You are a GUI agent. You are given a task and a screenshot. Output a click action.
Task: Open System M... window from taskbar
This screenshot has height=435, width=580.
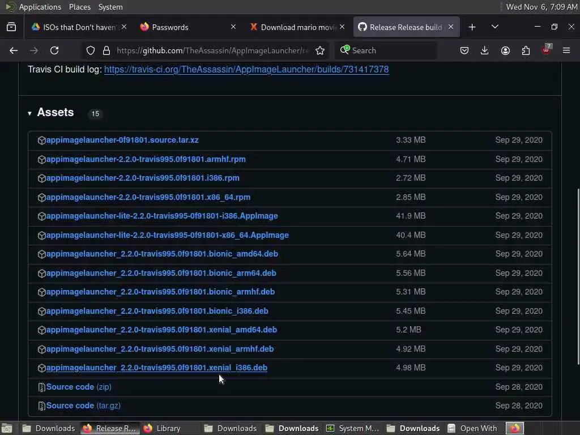[352, 428]
